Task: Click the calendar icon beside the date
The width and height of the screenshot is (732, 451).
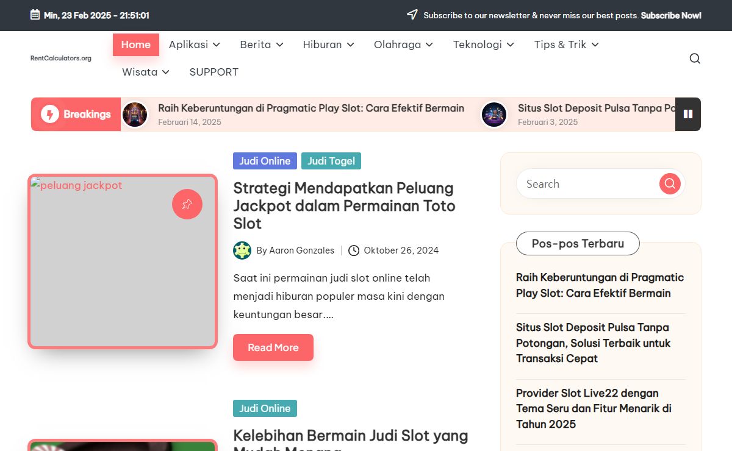Action: pyautogui.click(x=35, y=15)
